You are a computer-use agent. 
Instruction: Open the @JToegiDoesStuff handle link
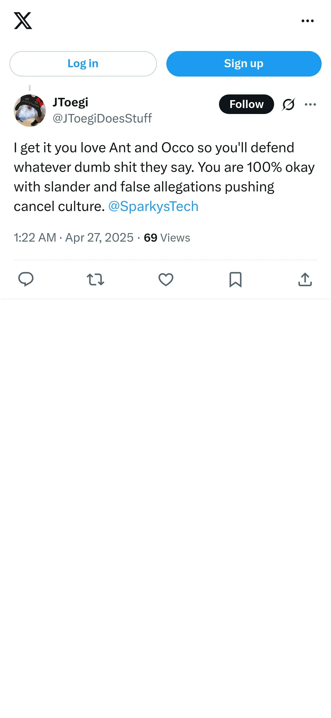pyautogui.click(x=102, y=118)
